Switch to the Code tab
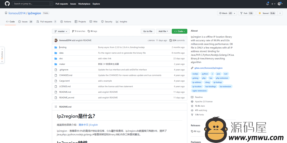Viewport: 287px width, 143px height. pos(10,22)
